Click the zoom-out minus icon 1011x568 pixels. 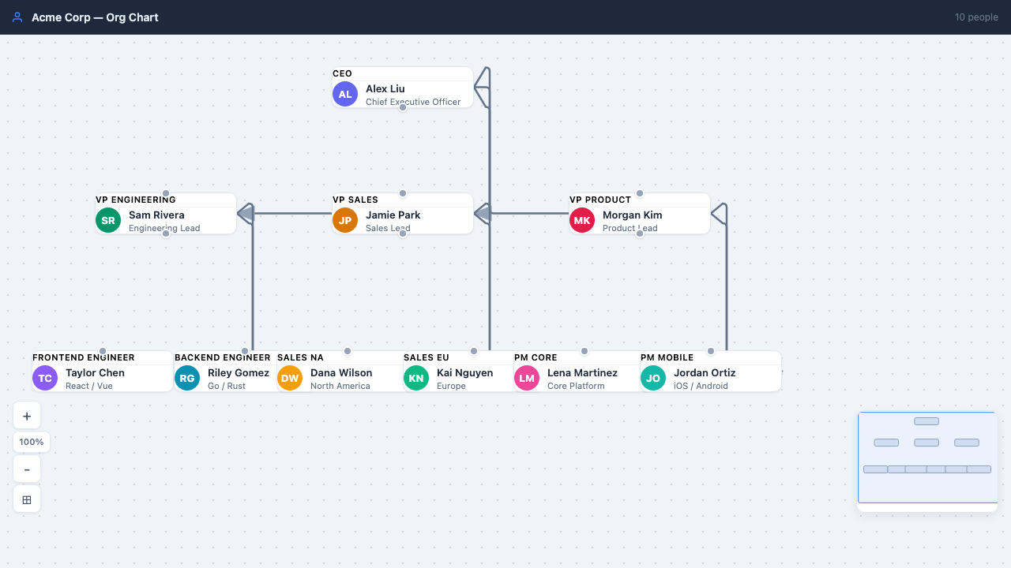click(x=27, y=468)
